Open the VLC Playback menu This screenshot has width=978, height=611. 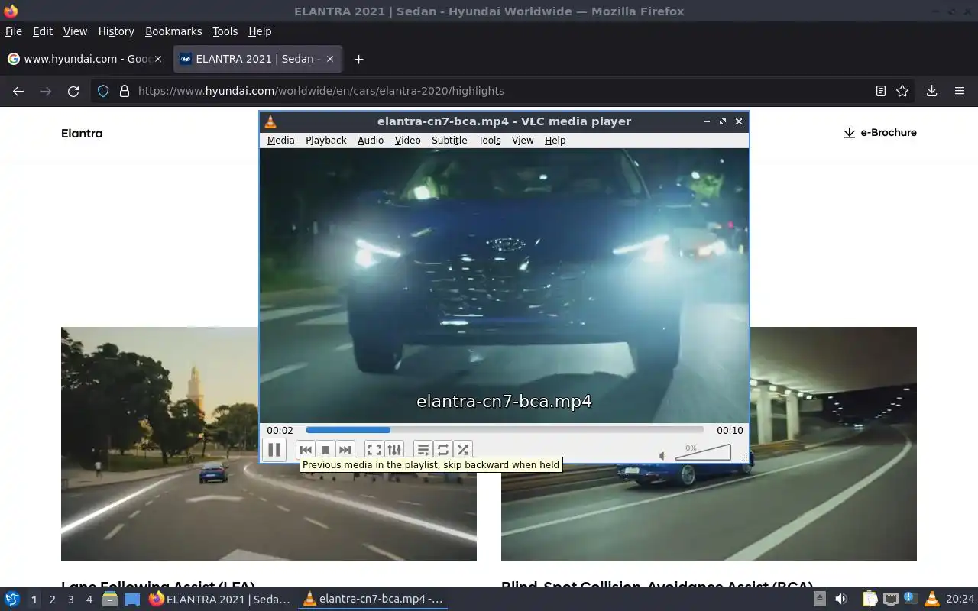(326, 141)
